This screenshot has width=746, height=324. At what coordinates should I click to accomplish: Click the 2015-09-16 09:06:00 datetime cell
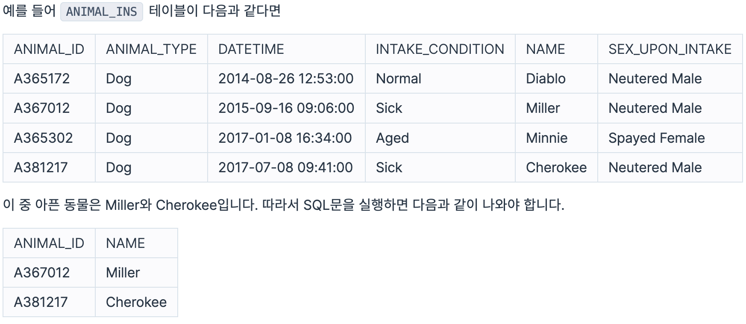click(286, 108)
